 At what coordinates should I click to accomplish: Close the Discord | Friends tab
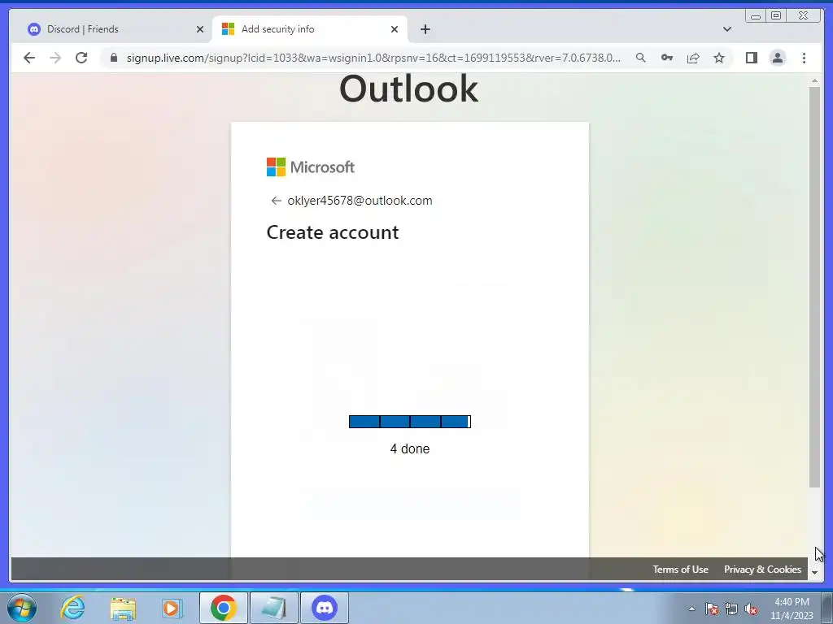click(x=200, y=29)
